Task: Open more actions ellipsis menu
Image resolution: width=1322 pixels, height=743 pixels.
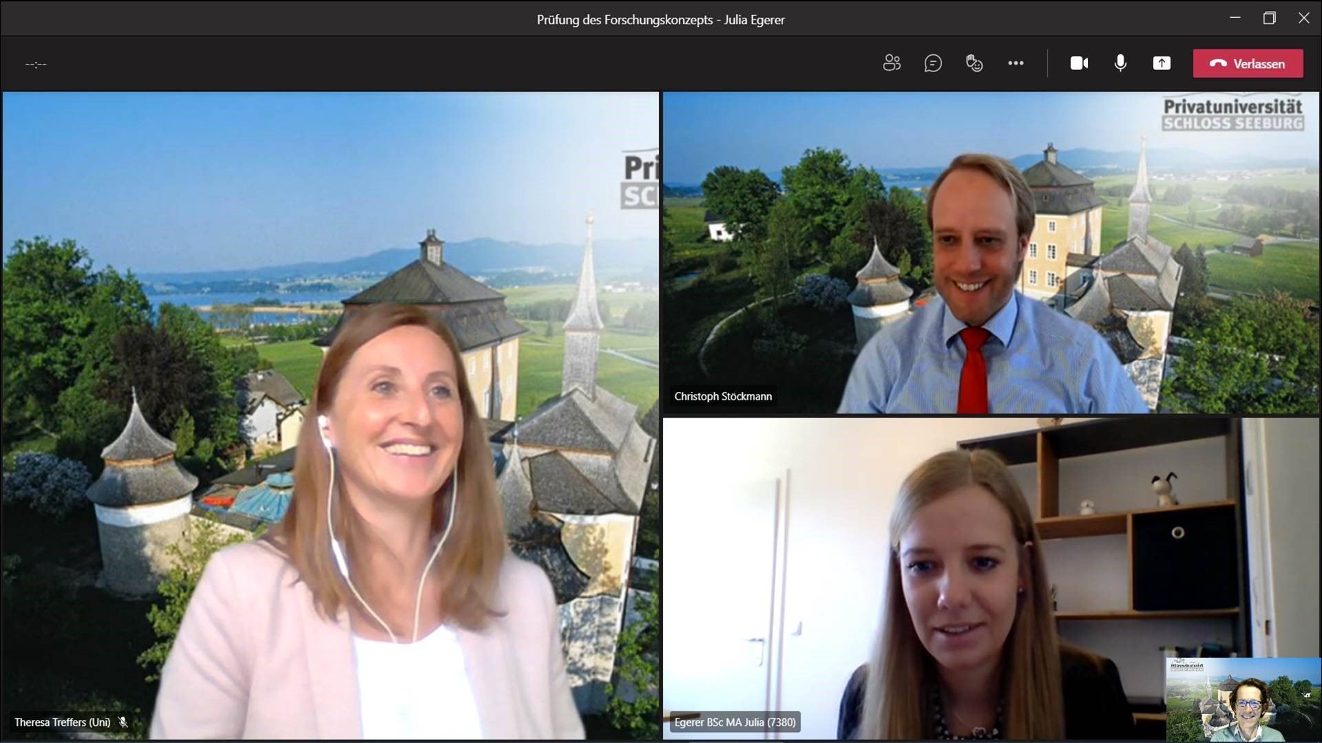Action: point(1016,63)
